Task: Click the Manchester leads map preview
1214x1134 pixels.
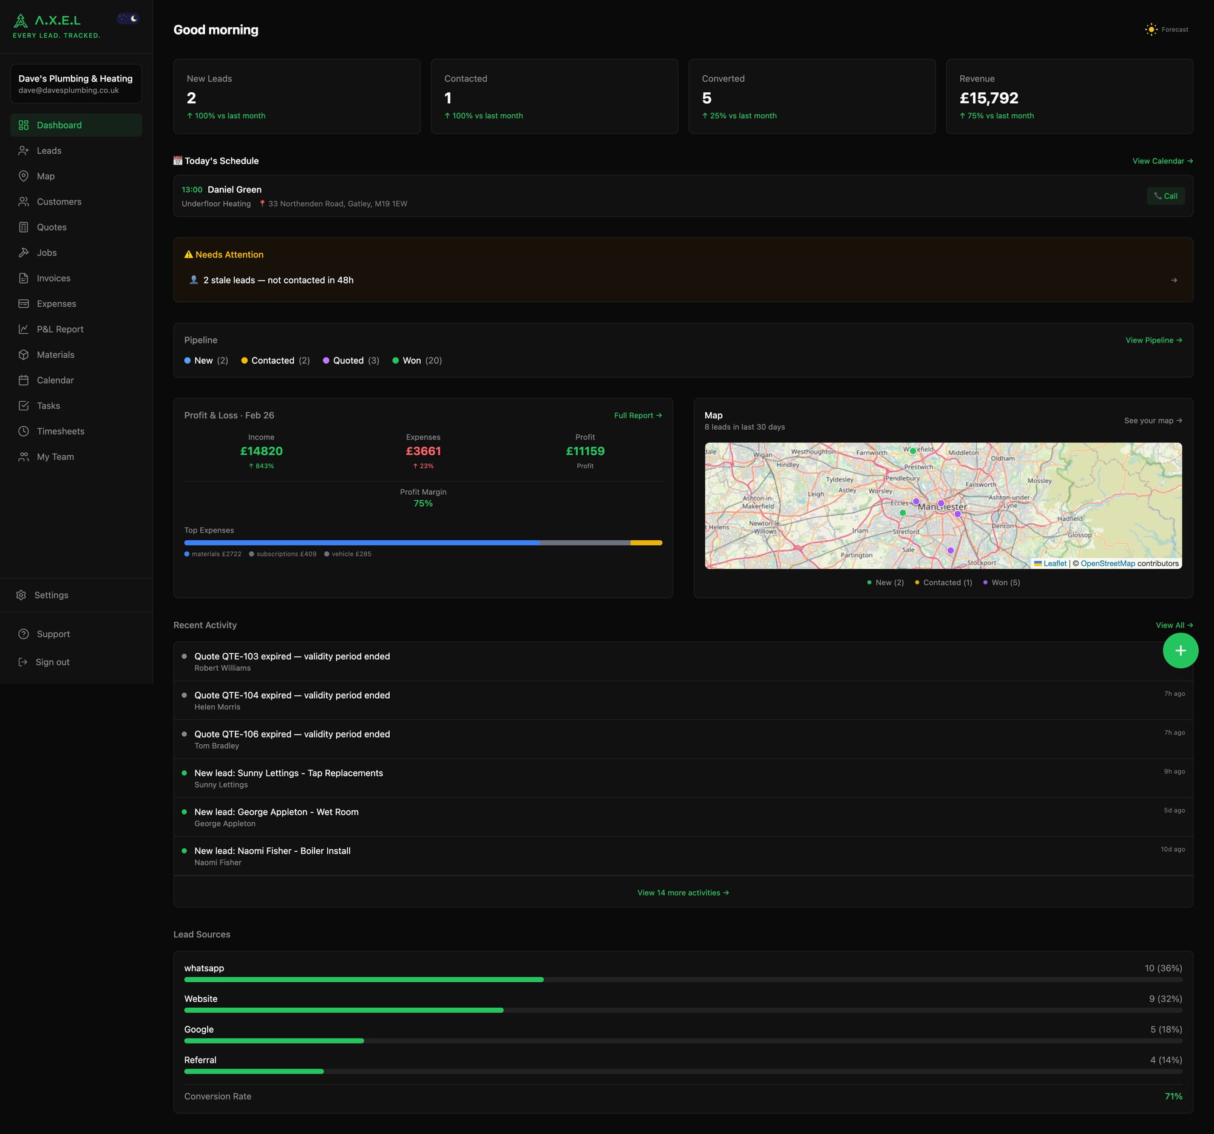Action: pos(943,505)
